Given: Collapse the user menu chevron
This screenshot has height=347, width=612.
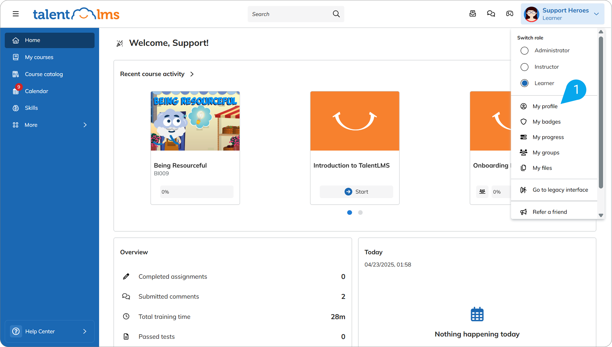Looking at the screenshot, I should click(596, 14).
